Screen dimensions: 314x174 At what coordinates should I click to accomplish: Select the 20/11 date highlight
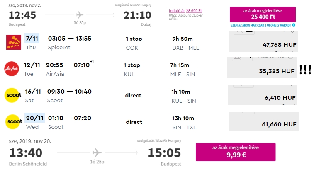tap(35, 118)
